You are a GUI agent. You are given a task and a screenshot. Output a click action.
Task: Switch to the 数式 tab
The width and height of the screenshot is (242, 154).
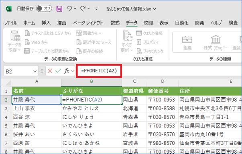115,23
